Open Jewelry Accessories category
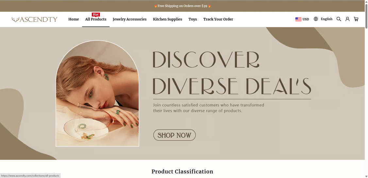 tap(129, 19)
